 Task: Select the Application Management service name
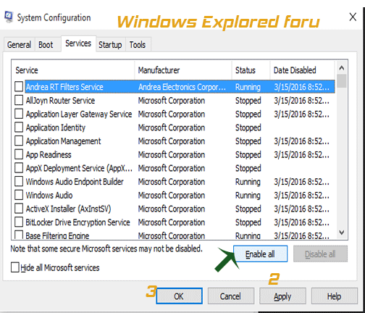pyautogui.click(x=63, y=141)
